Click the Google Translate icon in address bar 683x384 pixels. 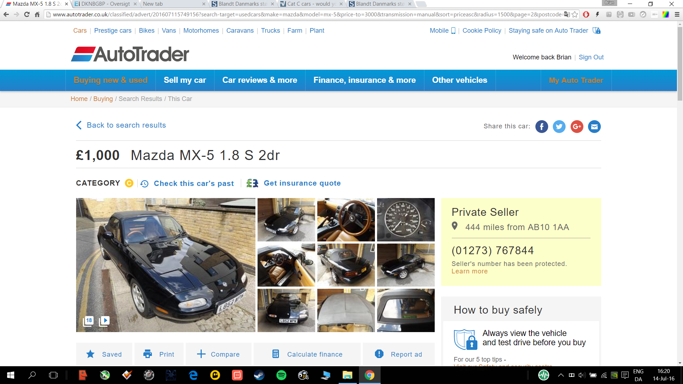567,15
